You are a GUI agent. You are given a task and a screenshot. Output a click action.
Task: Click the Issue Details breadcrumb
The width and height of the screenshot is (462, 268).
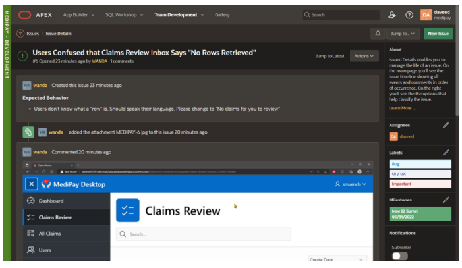[59, 34]
